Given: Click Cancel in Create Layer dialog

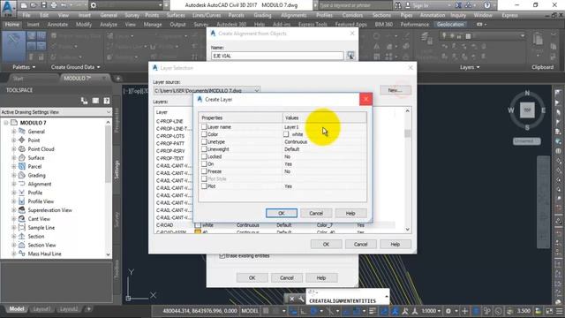Looking at the screenshot, I should click(x=316, y=213).
